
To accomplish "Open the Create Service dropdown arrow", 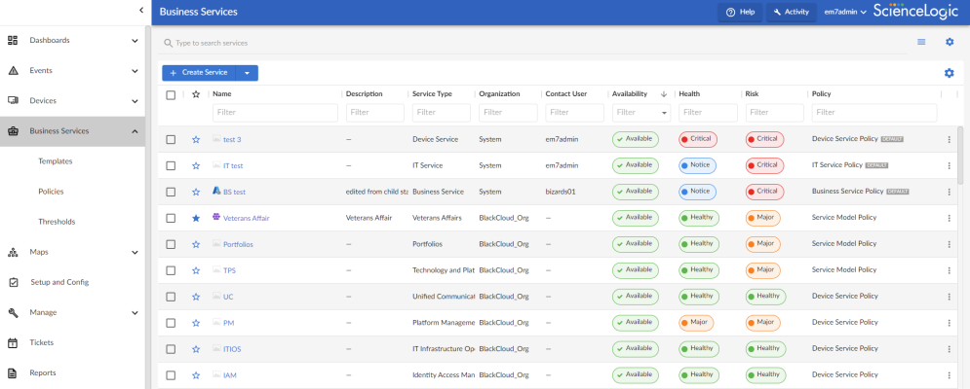I will [247, 73].
